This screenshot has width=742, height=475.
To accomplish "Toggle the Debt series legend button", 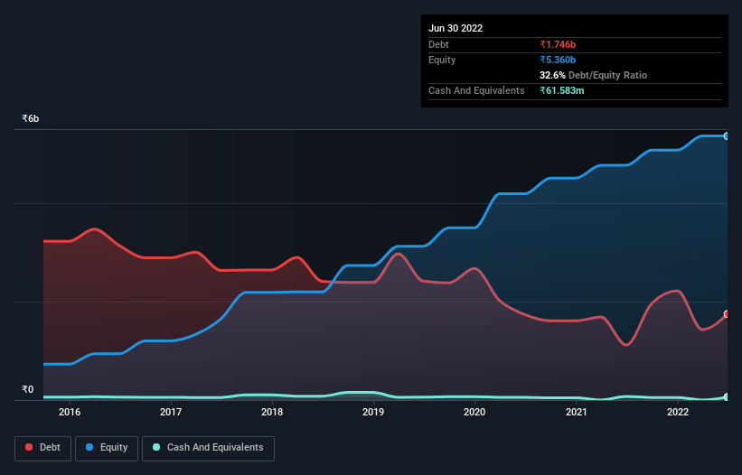I will 43,448.
